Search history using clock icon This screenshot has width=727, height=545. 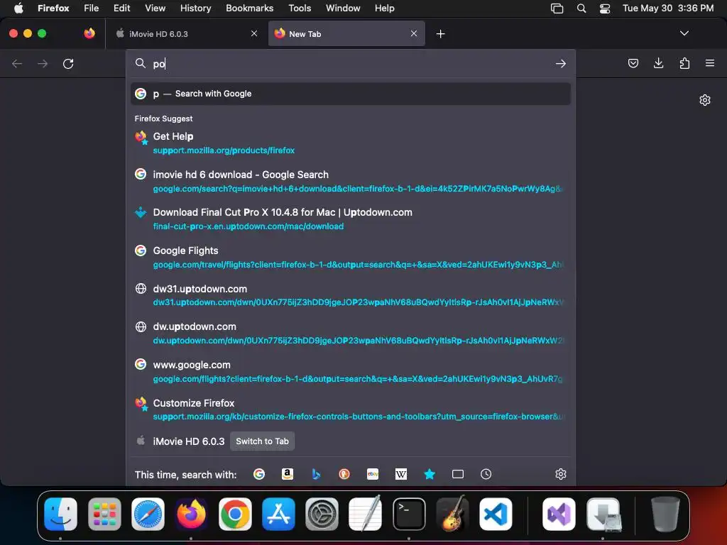click(x=486, y=474)
